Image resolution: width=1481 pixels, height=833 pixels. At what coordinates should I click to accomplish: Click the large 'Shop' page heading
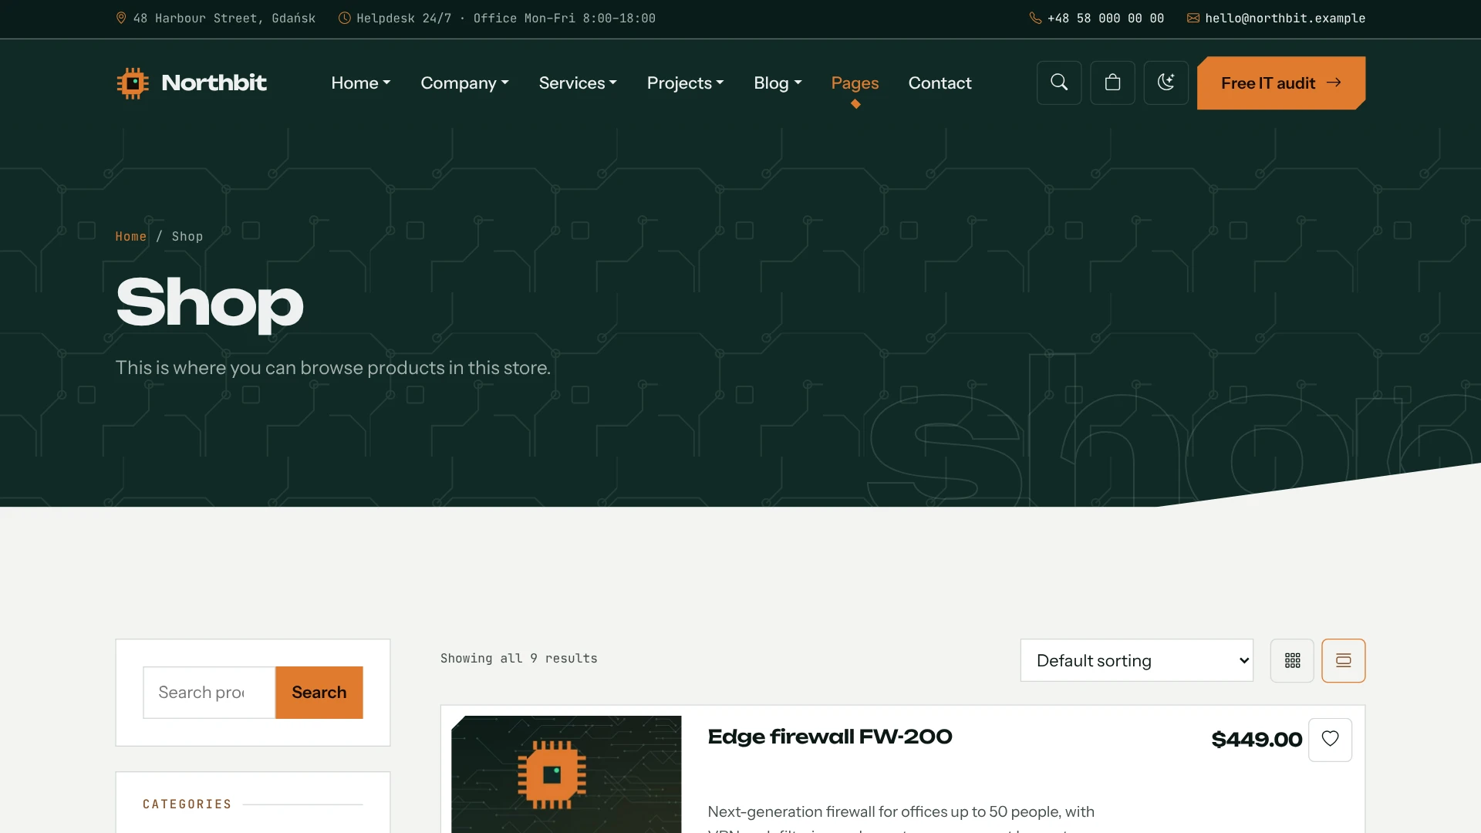point(210,304)
